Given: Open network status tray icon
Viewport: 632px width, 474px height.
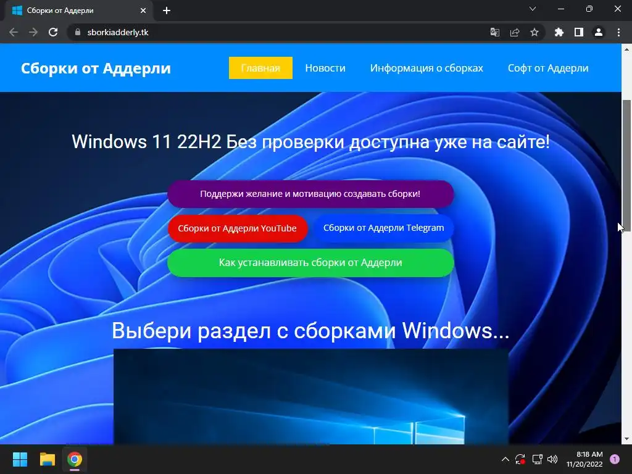Looking at the screenshot, I should point(537,459).
